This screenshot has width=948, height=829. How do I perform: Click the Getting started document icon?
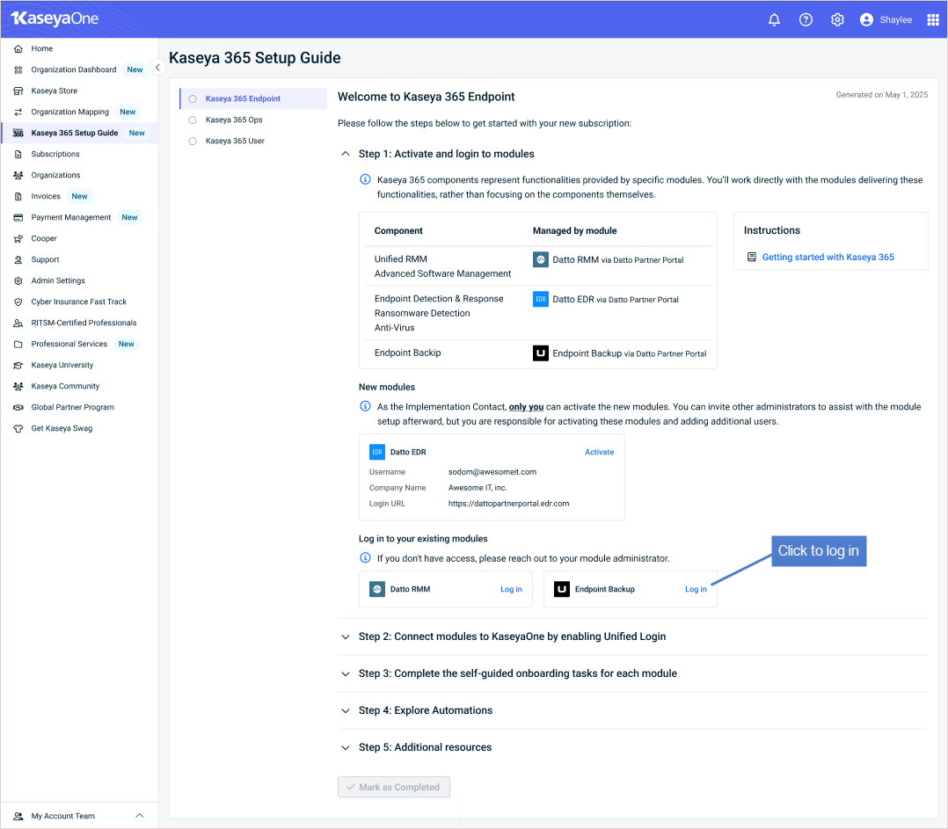(752, 258)
